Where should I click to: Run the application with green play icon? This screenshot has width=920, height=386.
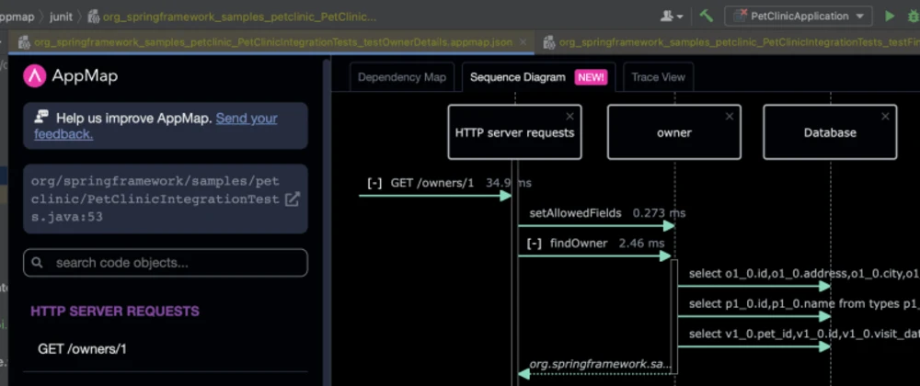[890, 17]
